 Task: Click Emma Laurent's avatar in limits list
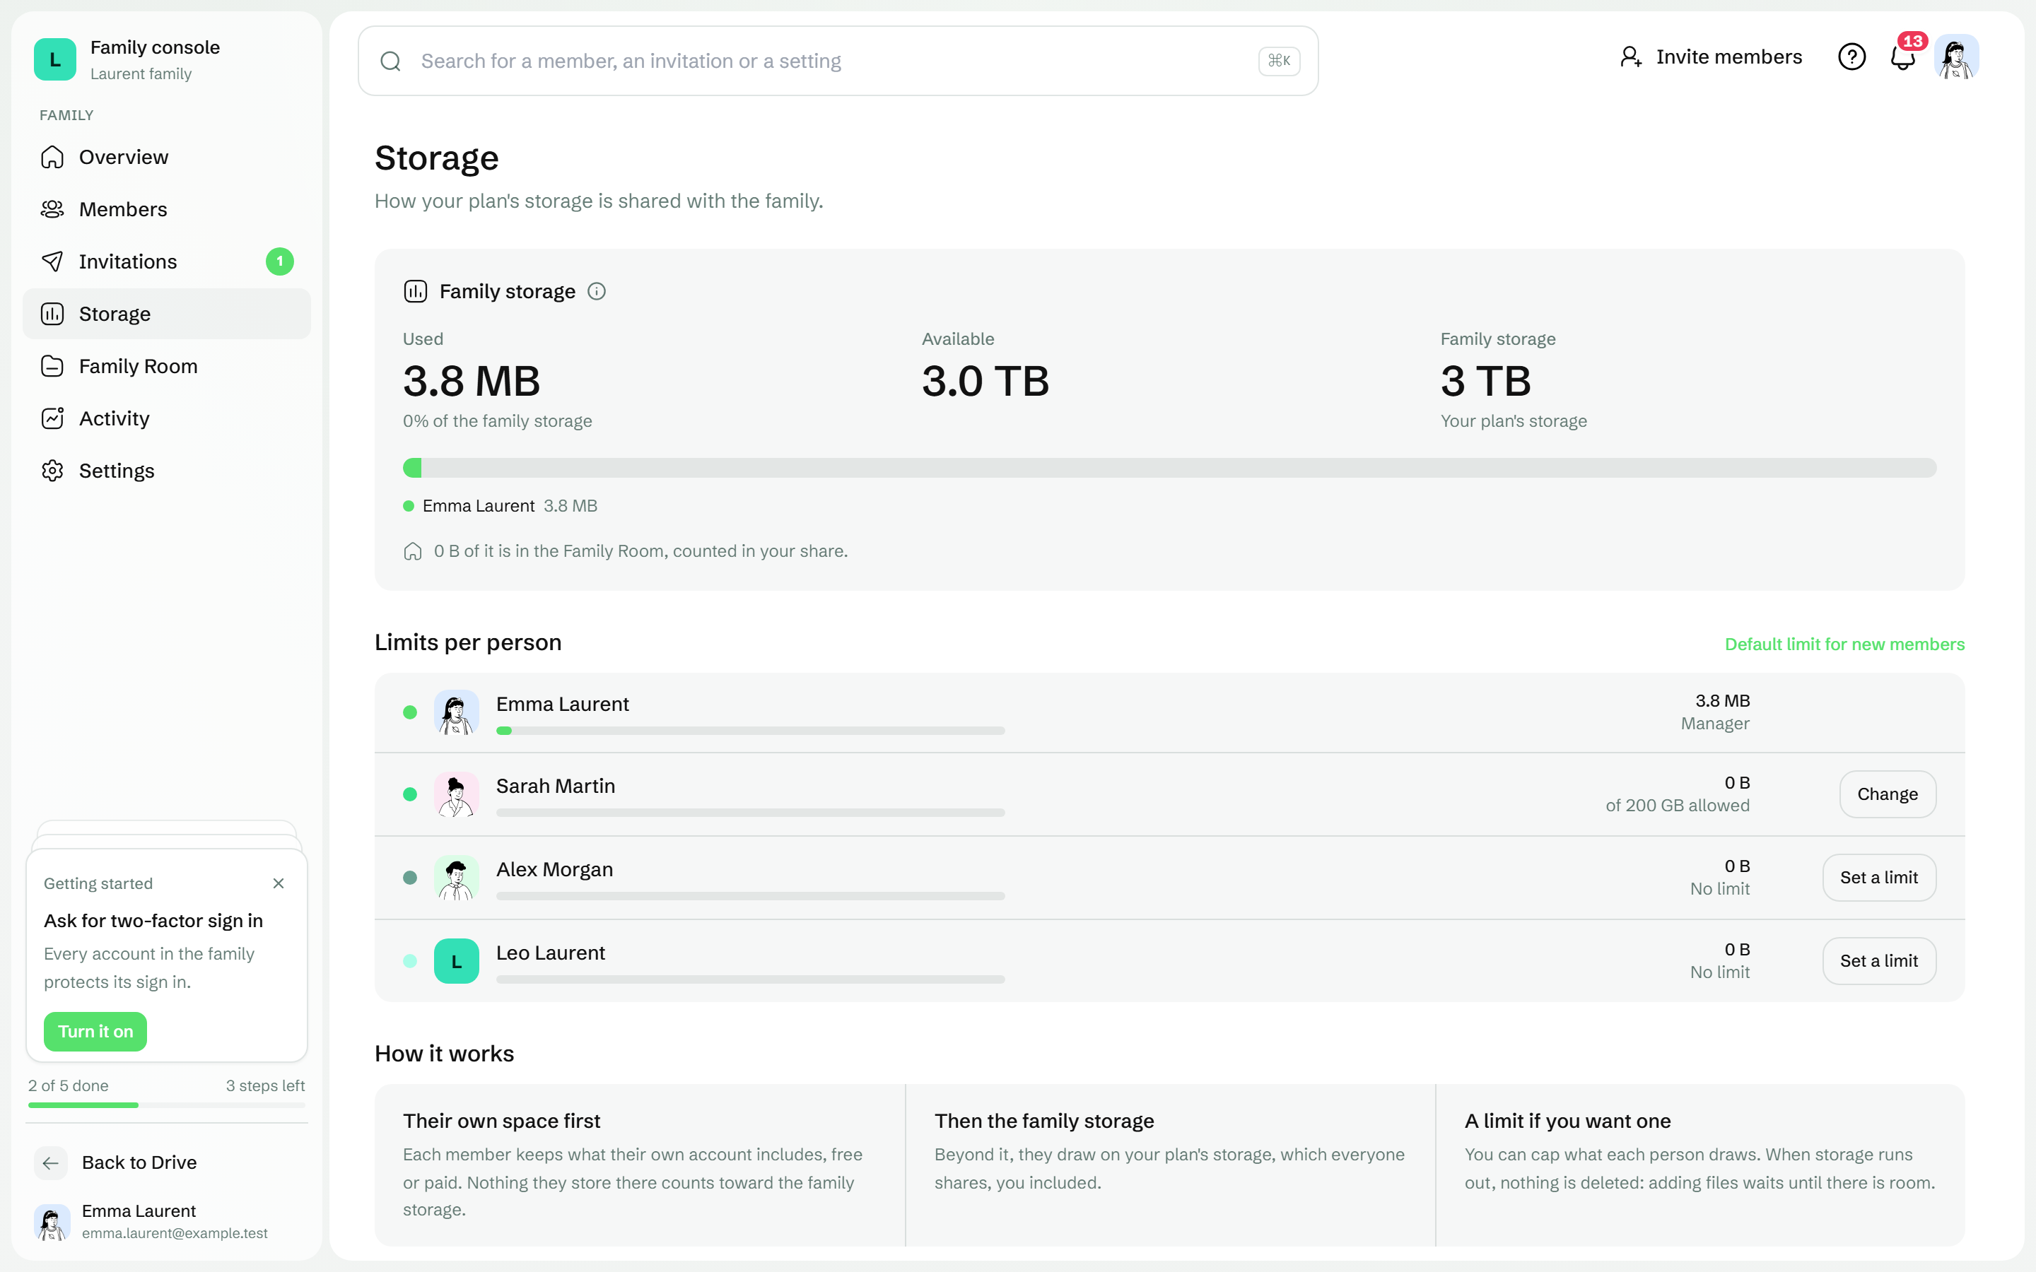457,712
